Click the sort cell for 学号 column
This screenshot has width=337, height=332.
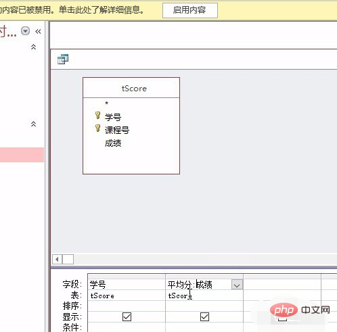pyautogui.click(x=127, y=306)
